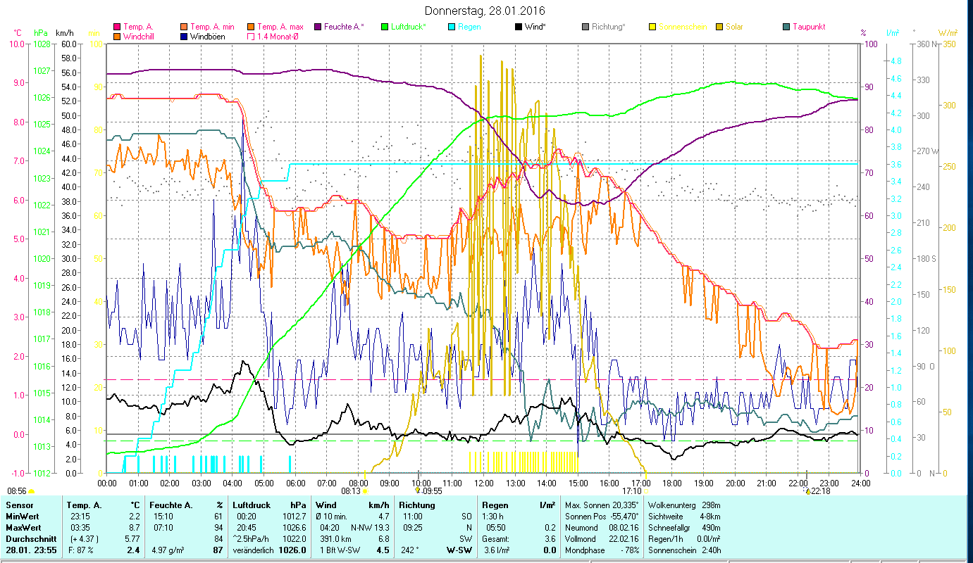Click the sunset marker at 17:10
Viewport: 973px width, 563px height.
pyautogui.click(x=647, y=491)
